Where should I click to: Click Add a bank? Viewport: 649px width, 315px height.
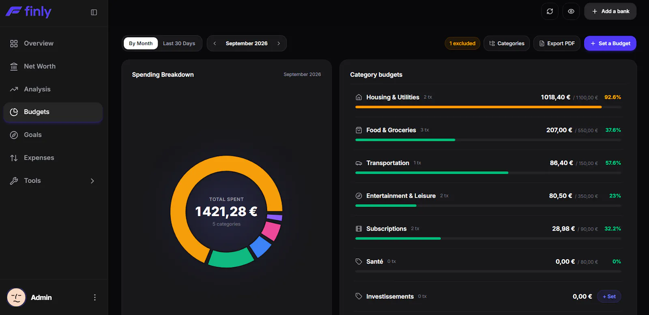[610, 11]
